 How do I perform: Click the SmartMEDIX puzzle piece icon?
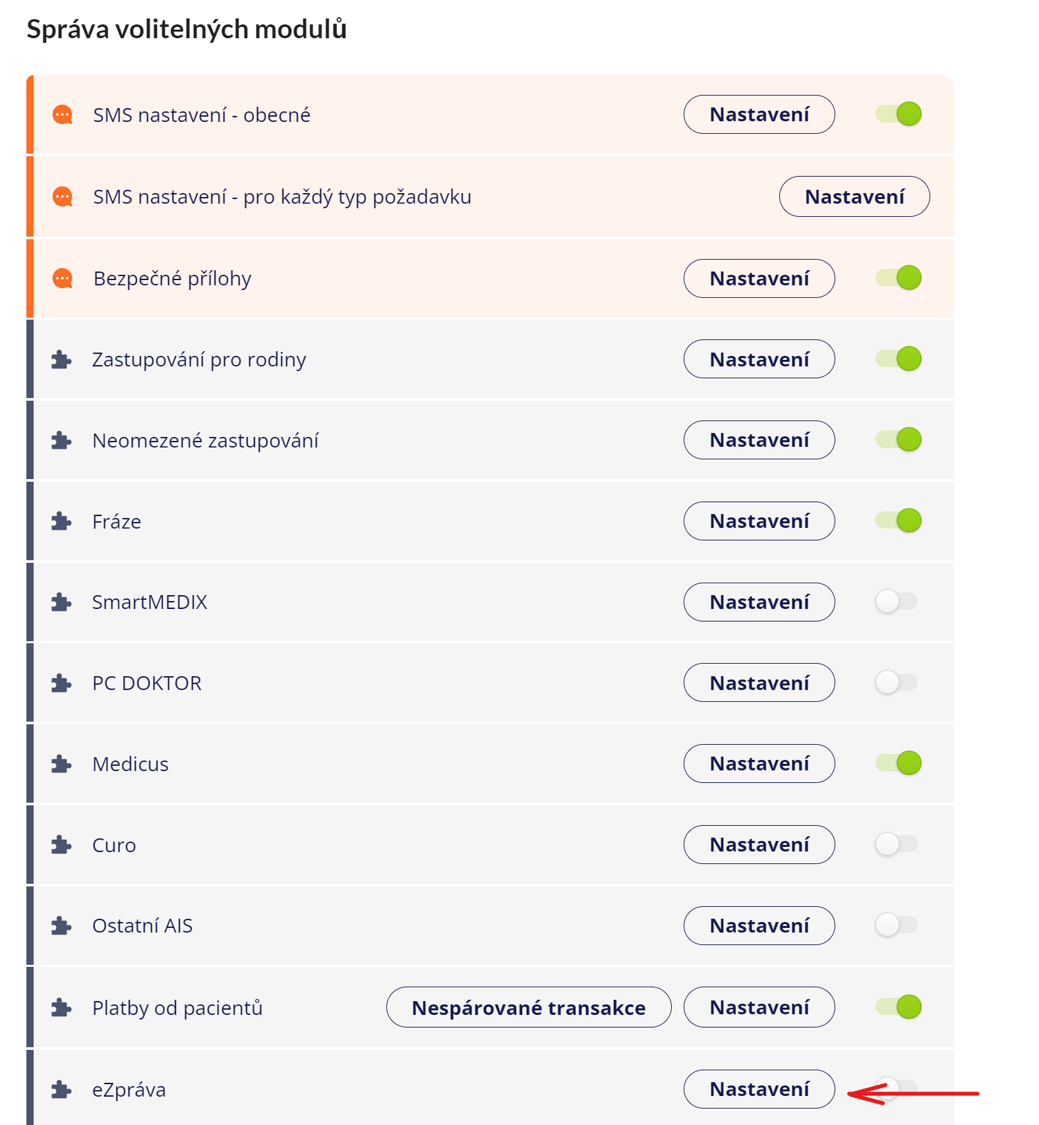(x=61, y=602)
